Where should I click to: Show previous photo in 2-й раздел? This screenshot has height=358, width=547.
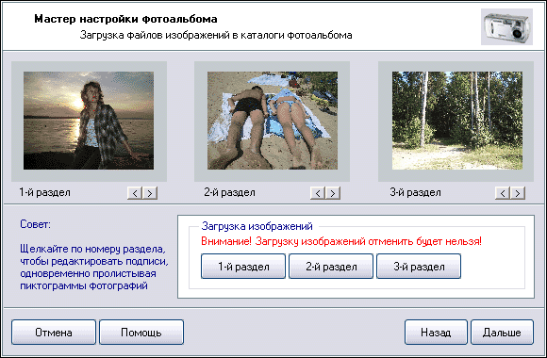[318, 193]
